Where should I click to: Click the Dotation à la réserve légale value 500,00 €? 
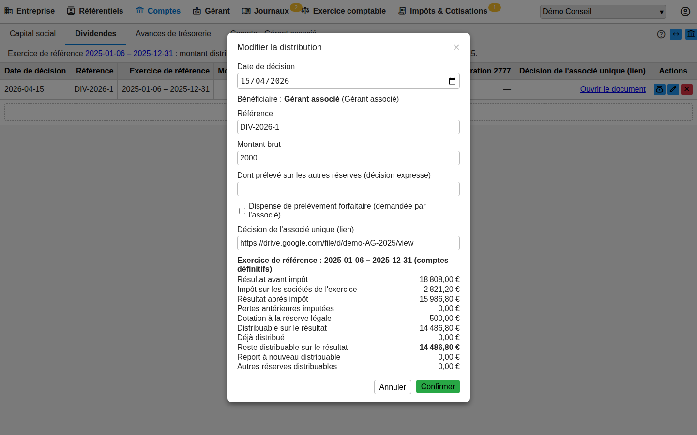(445, 319)
